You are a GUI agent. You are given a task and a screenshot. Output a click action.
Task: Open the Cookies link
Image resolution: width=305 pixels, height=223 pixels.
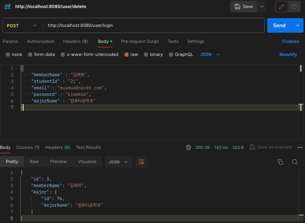tap(290, 41)
